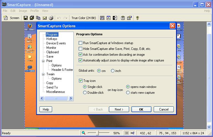
Task: Select cm as global units
Action: point(99,71)
